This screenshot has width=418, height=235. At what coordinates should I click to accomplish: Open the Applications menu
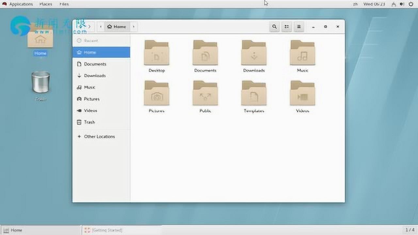21,4
